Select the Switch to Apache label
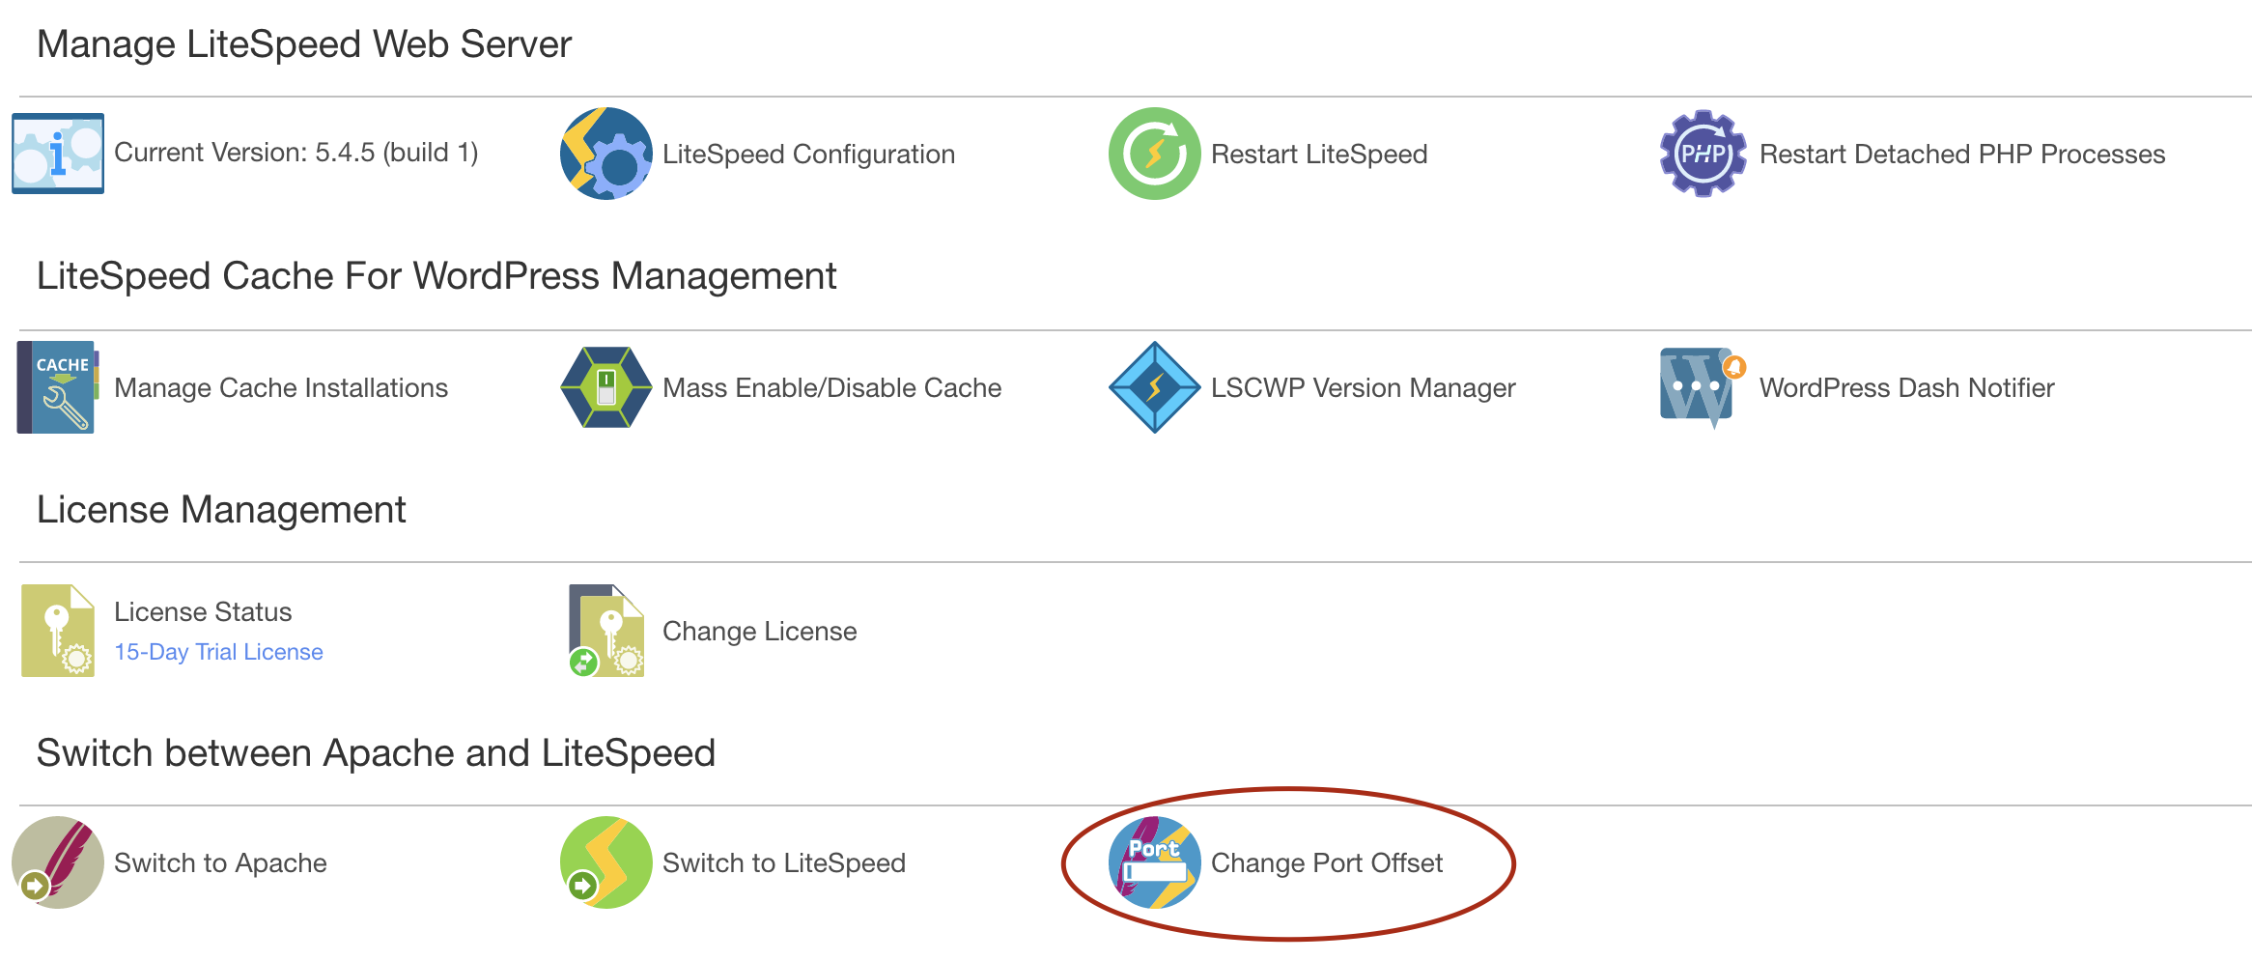 click(220, 863)
